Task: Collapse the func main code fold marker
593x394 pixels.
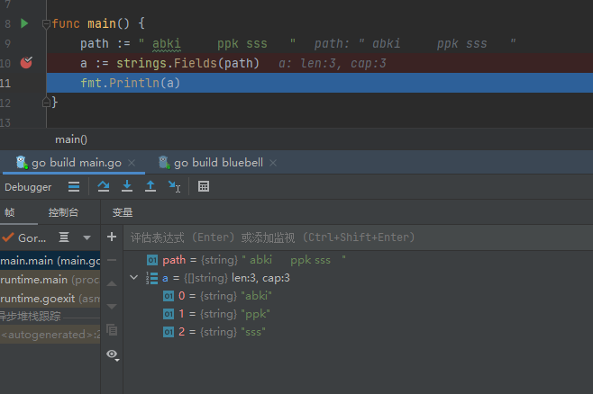Action: point(47,22)
